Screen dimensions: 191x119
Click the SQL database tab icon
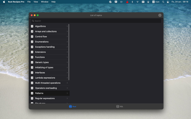[x=118, y=107]
